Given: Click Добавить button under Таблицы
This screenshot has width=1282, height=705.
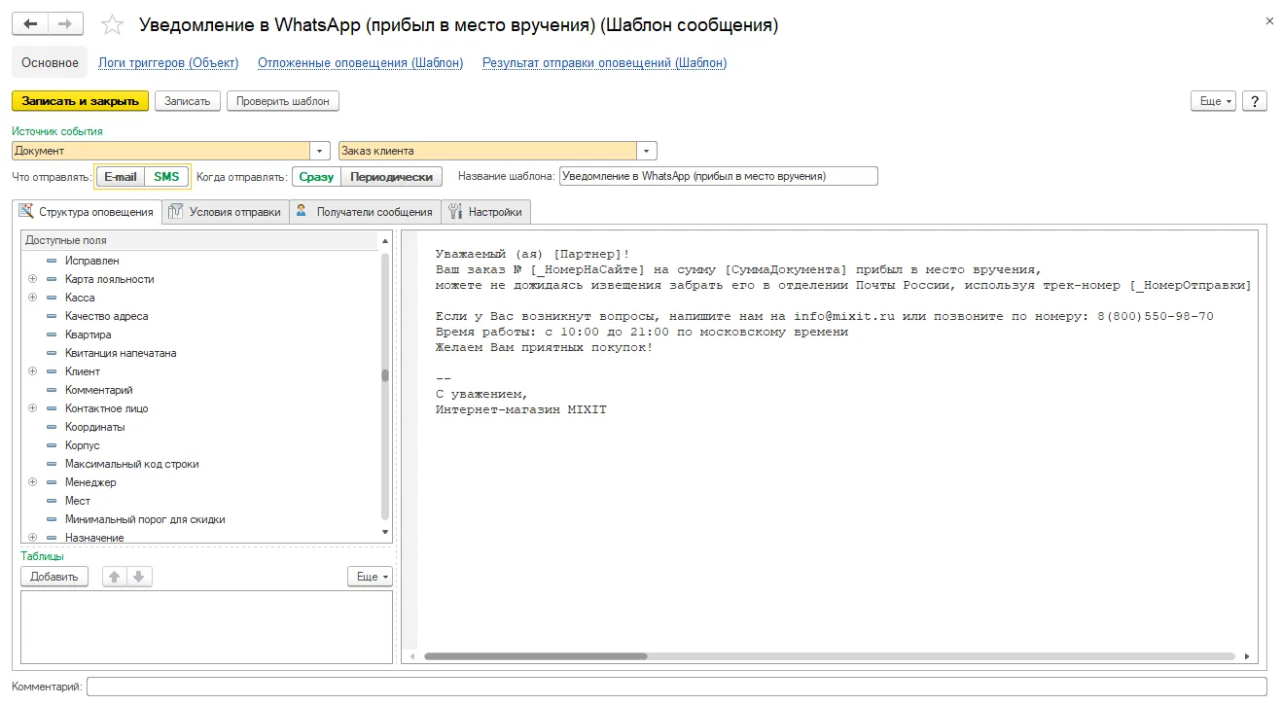Looking at the screenshot, I should 54,577.
